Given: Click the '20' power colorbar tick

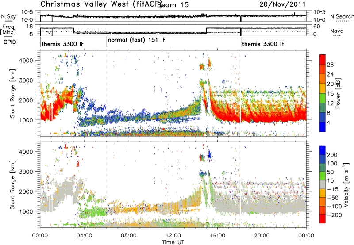Looking at the screenshot, I should coord(330,84).
